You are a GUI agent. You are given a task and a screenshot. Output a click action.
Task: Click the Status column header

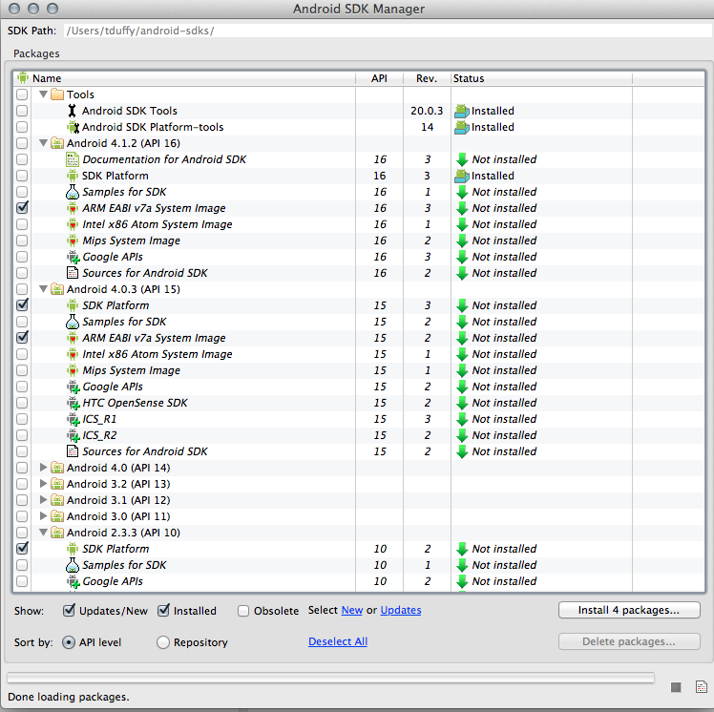click(541, 78)
